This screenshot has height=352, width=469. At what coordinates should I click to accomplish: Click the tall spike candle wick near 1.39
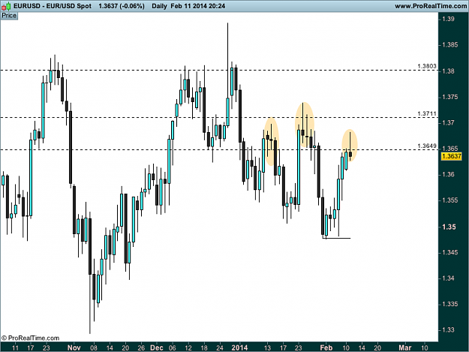[227, 60]
